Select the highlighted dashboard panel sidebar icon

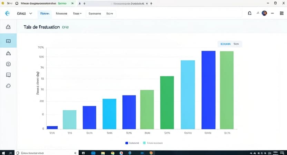pos(8,41)
